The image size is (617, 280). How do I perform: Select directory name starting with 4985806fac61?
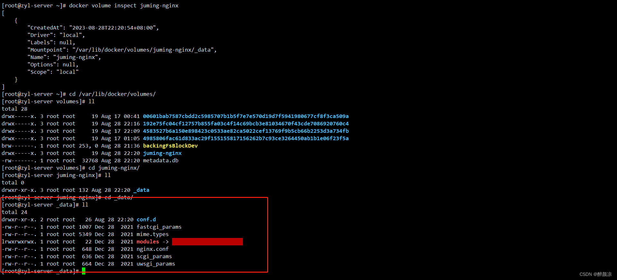pyautogui.click(x=246, y=138)
